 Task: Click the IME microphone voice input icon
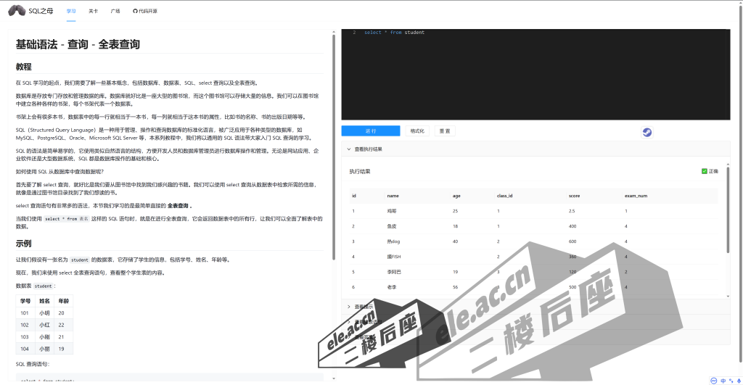coord(739,381)
